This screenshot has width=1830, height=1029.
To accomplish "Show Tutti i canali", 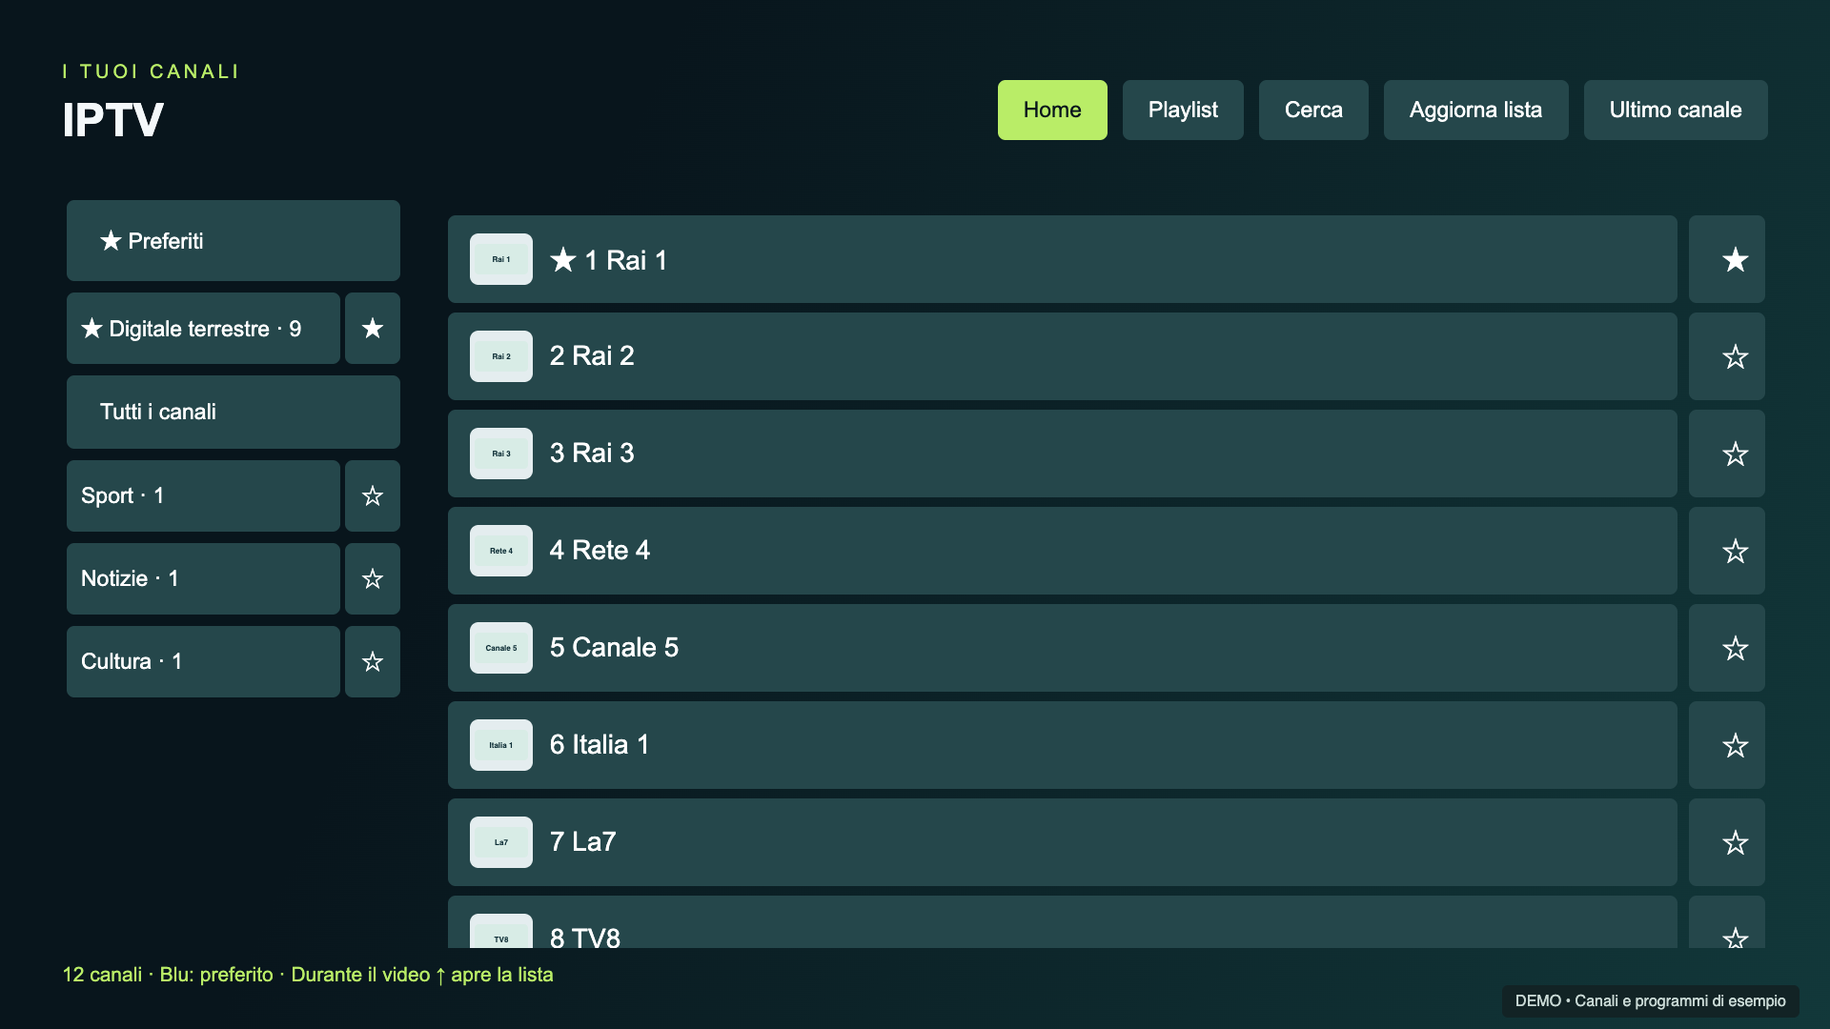I will click(234, 412).
